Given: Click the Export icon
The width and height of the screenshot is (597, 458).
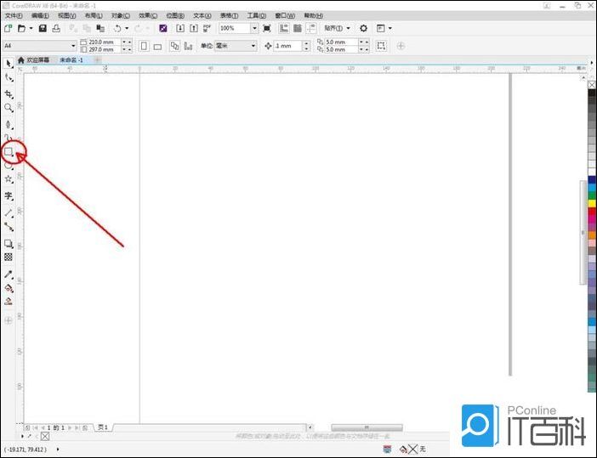Looking at the screenshot, I should (194, 28).
